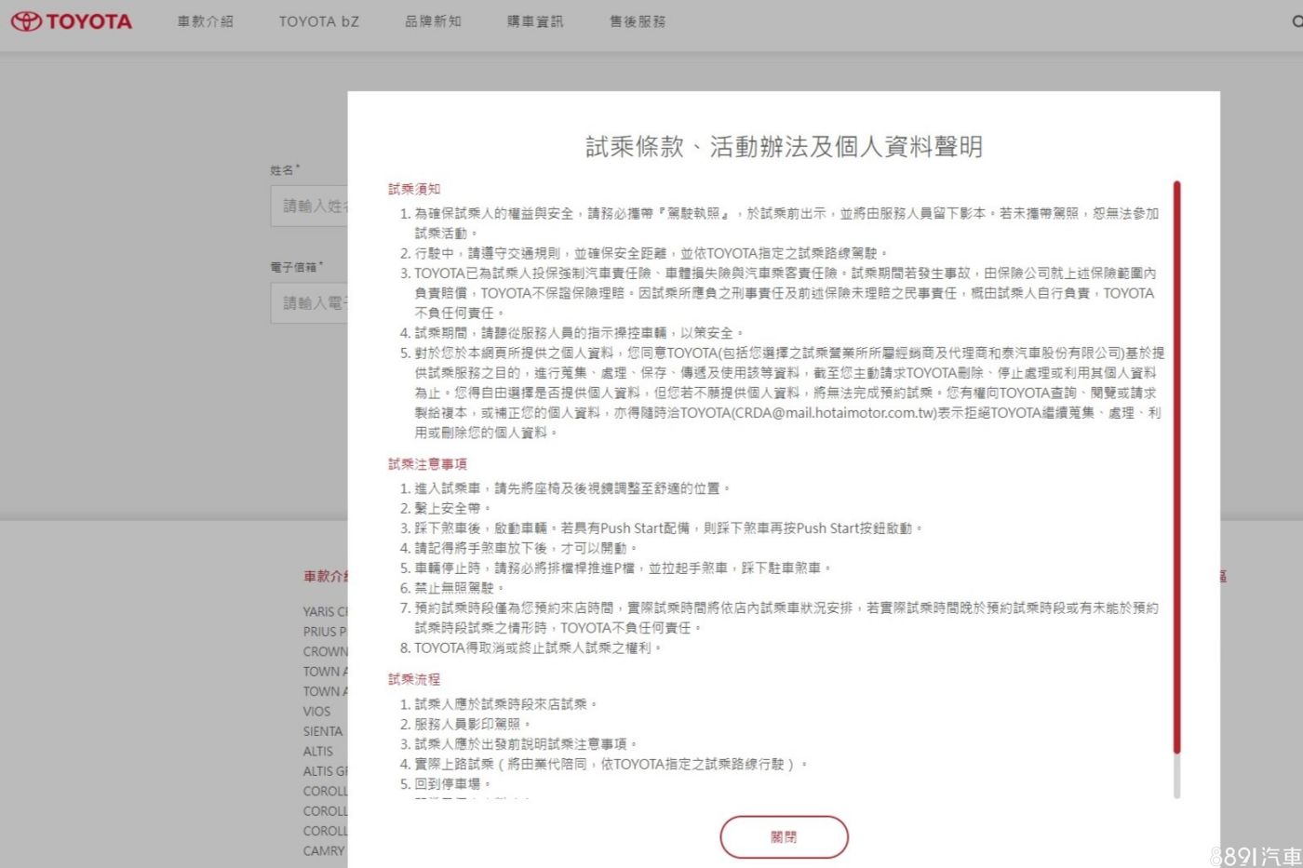This screenshot has height=868, width=1303.
Task: Click the red scrollbar in the terms dialog
Action: coord(1176,465)
